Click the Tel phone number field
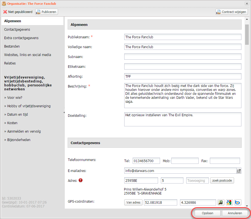 [146, 161]
